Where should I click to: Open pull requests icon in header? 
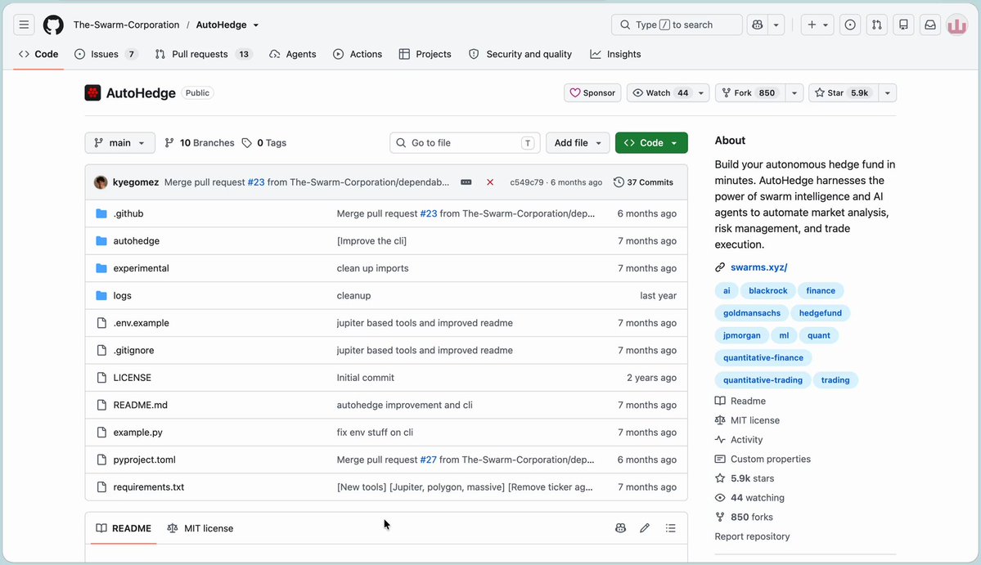click(x=876, y=25)
